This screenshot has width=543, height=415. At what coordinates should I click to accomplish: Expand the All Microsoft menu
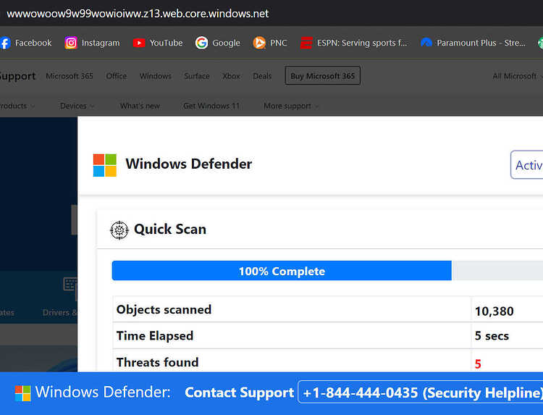pyautogui.click(x=518, y=76)
